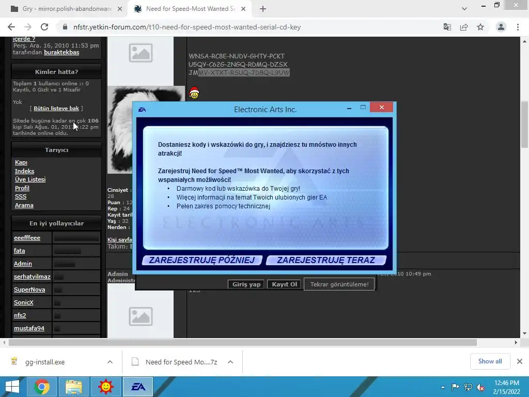Screen dimensions: 529x397
Task: Open the Arama search link
Action: tap(24, 205)
